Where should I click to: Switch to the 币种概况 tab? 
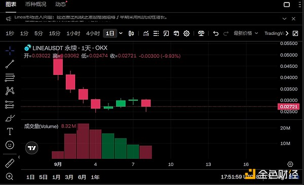click(35, 4)
